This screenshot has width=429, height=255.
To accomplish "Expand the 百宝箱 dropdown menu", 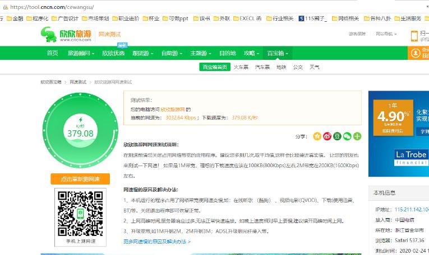I will [x=278, y=53].
